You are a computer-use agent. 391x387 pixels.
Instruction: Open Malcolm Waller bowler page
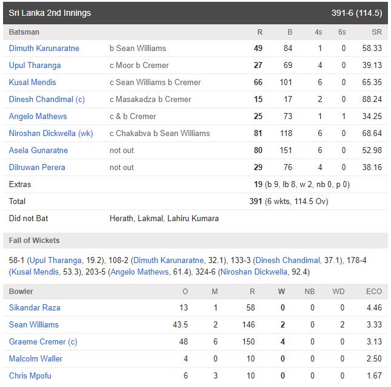coord(36,358)
